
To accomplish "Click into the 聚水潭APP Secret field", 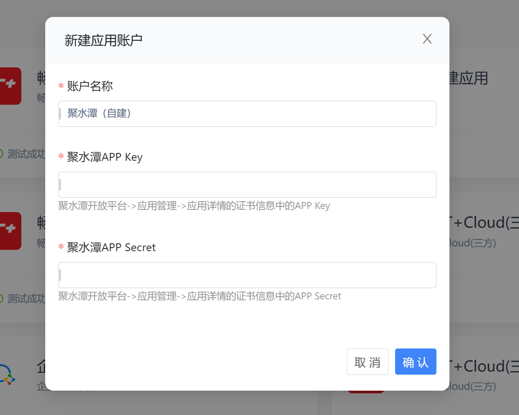I will (247, 275).
